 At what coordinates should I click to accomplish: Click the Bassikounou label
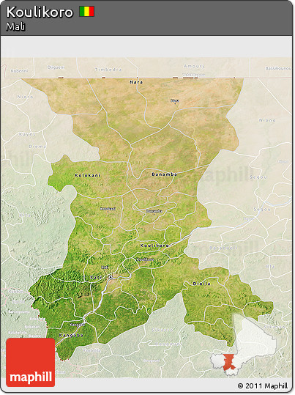278,68
